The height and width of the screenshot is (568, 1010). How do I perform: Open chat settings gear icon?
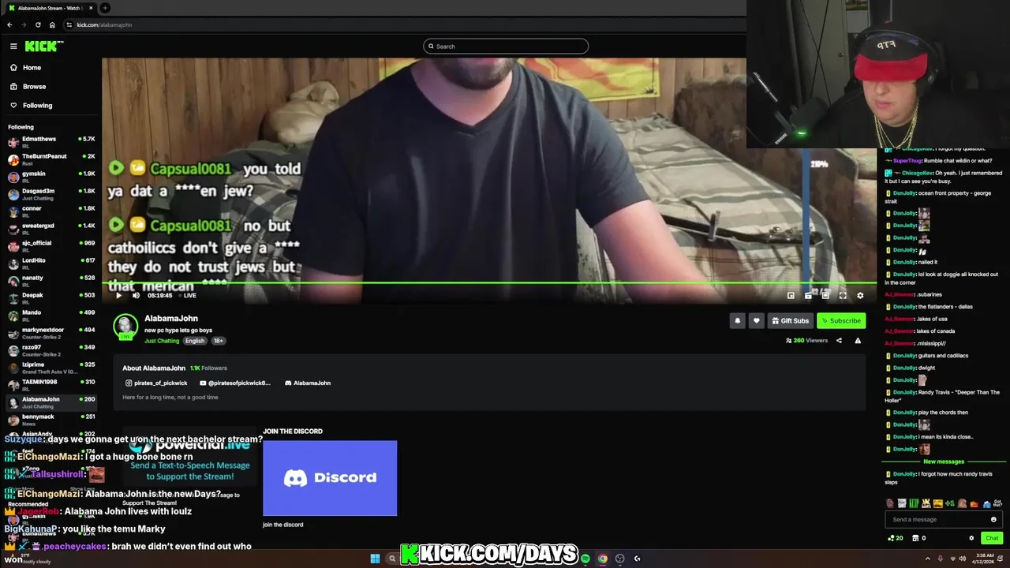(x=971, y=538)
